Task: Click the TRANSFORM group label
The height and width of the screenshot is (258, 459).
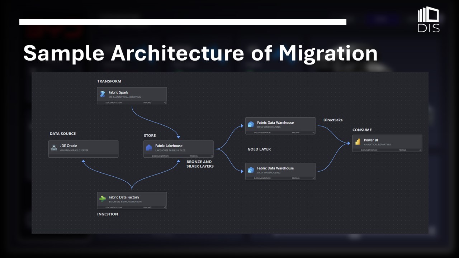Action: (109, 81)
